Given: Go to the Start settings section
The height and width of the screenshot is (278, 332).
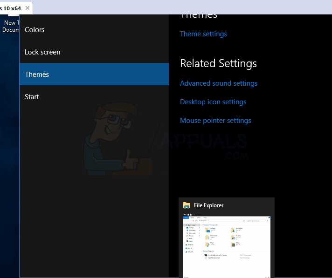Looking at the screenshot, I should tap(94, 96).
